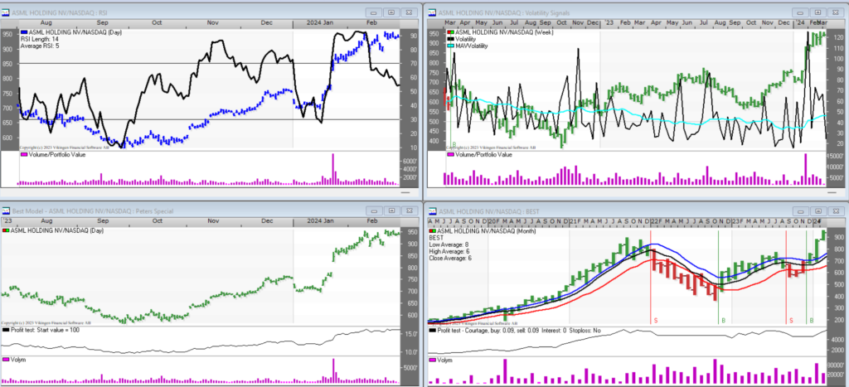Screen dimensions: 849x387
Task: Click the 'RSI Length: 14' label
Action: (x=41, y=40)
